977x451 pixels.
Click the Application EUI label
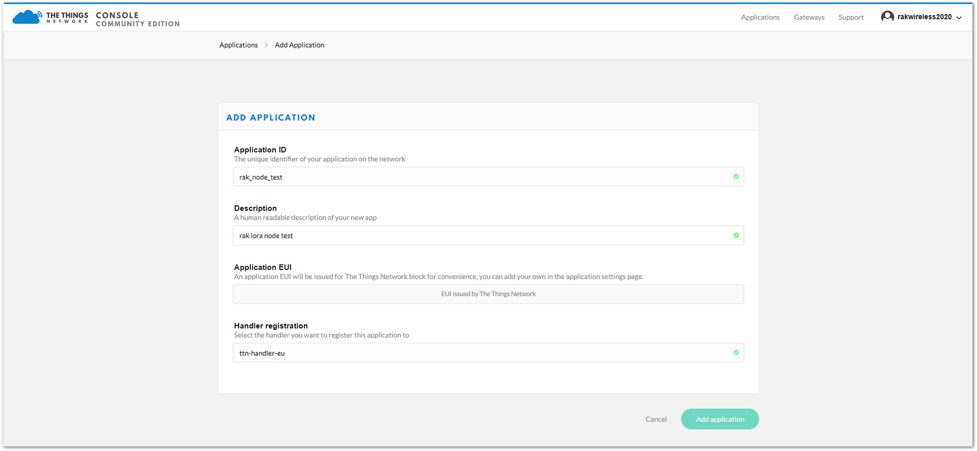[x=263, y=267]
